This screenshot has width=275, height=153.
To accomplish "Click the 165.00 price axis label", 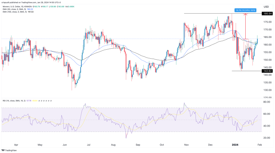I will pos(268,37).
